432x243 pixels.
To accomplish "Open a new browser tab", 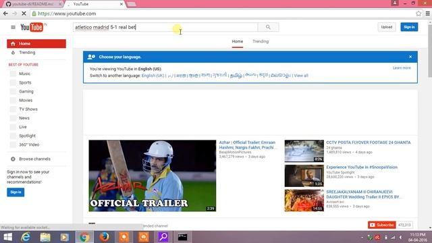I will (x=132, y=4).
